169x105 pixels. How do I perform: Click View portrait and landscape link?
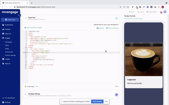[x=133, y=18]
